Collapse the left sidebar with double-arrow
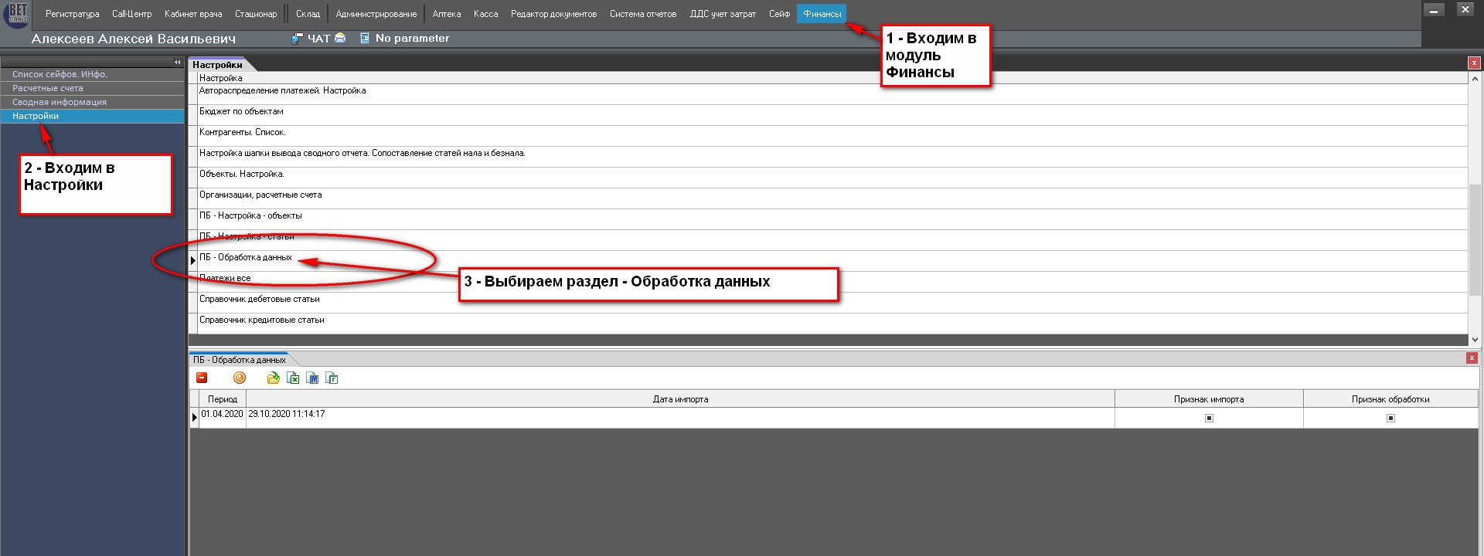Screen dimensions: 1484x556 point(177,63)
